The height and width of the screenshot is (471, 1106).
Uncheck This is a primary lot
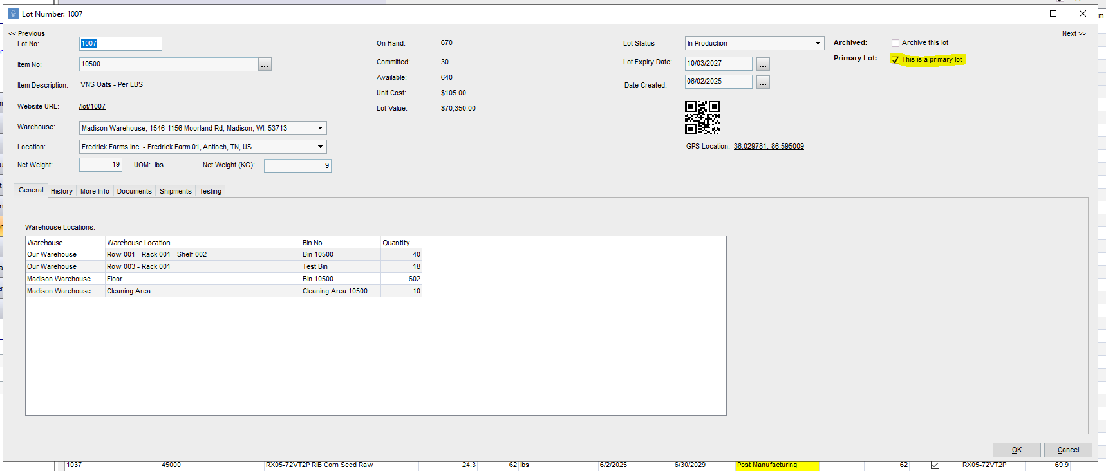895,60
